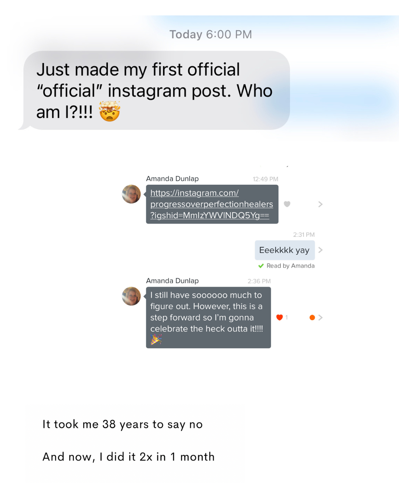Click "Amanda Dunlap" name above 2:36 PM message
The image size is (399, 498).
click(172, 281)
